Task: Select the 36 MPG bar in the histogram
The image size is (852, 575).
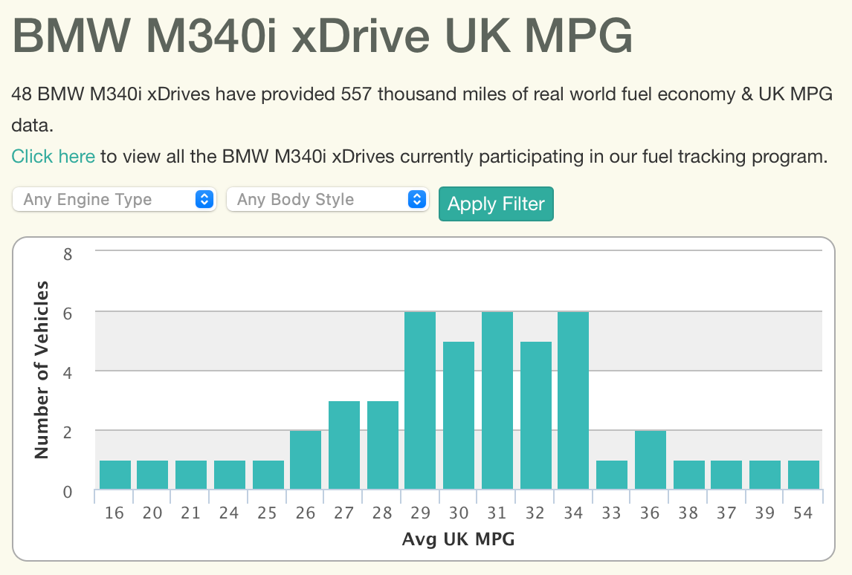Action: [x=651, y=460]
